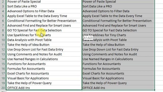
Task: Click gray-shaded cell 'Using Comments and Notes for Audit'
Action: point(118,54)
